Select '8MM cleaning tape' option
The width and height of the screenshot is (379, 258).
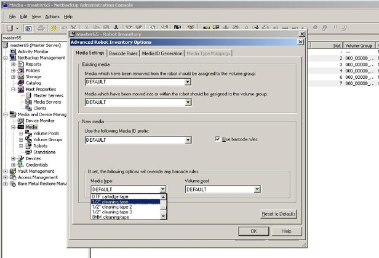point(126,217)
